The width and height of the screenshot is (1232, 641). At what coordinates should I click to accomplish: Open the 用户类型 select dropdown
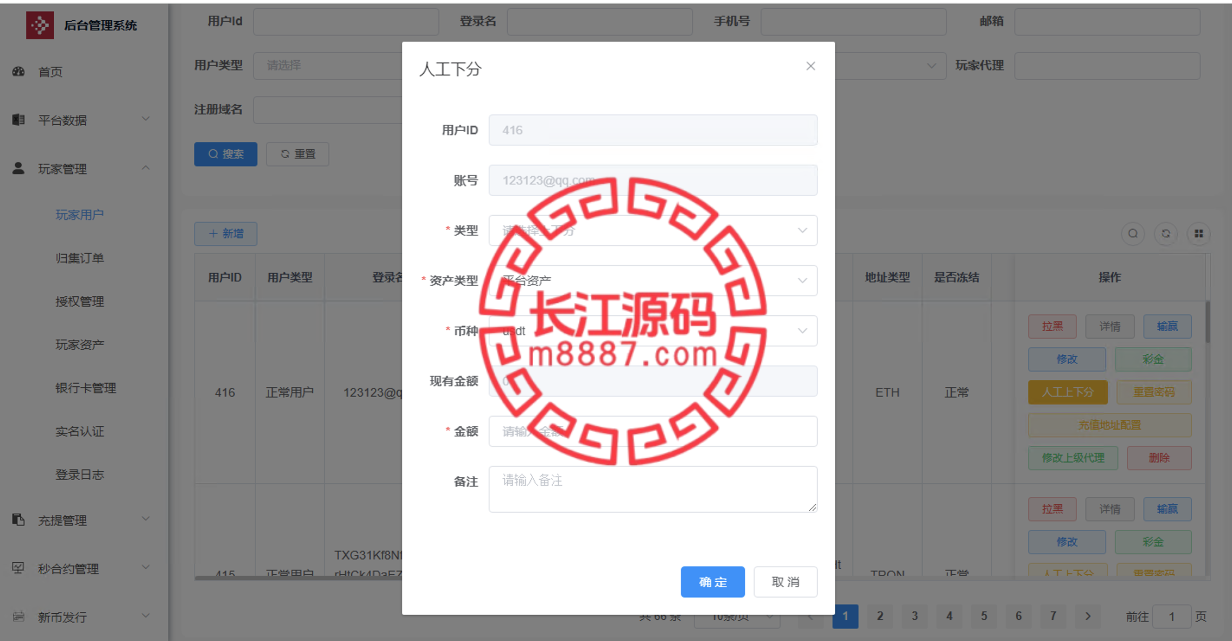(327, 65)
